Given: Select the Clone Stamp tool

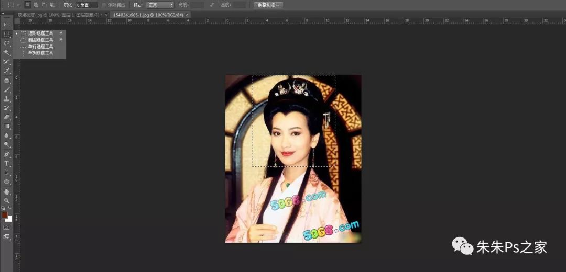Looking at the screenshot, I should pyautogui.click(x=6, y=99).
